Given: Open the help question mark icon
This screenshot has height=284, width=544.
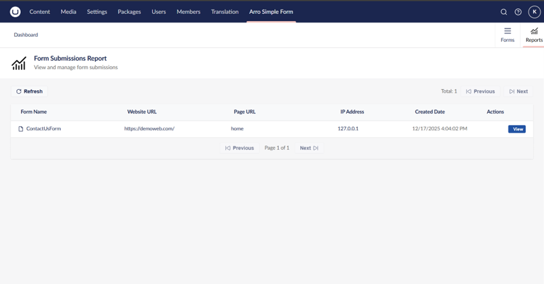Looking at the screenshot, I should 518,12.
